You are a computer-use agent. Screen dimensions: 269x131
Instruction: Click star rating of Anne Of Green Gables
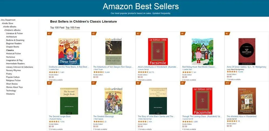coord(232,72)
